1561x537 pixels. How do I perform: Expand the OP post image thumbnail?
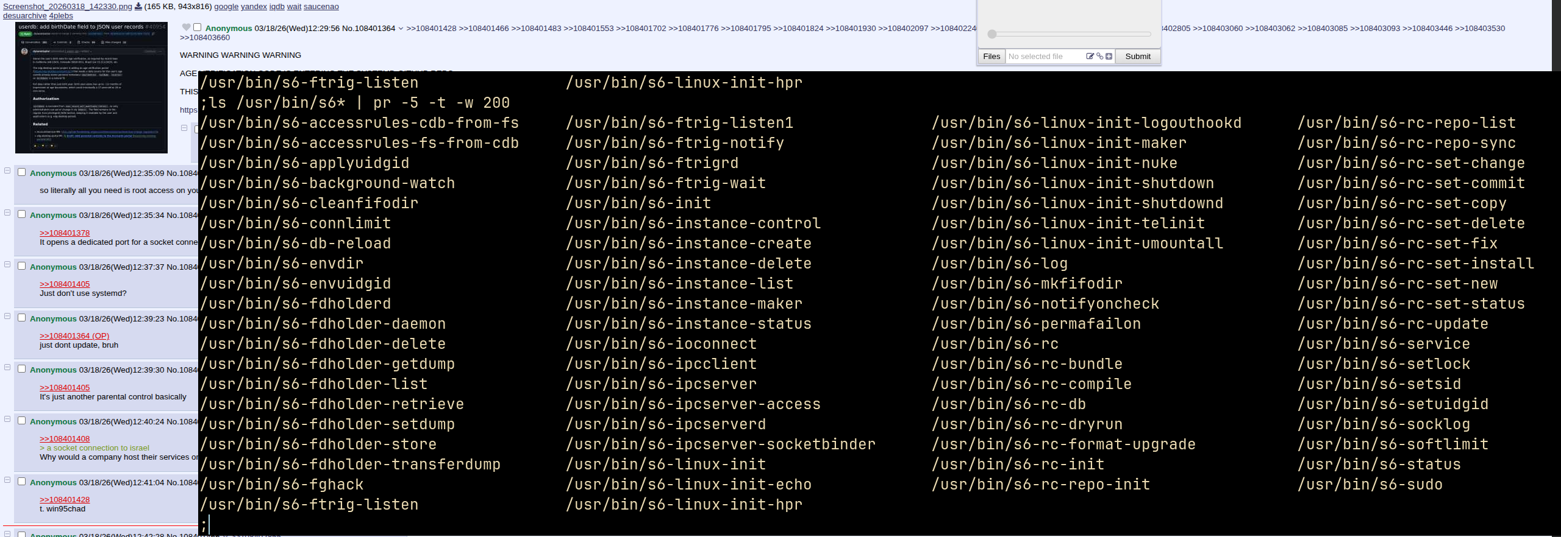(91, 88)
